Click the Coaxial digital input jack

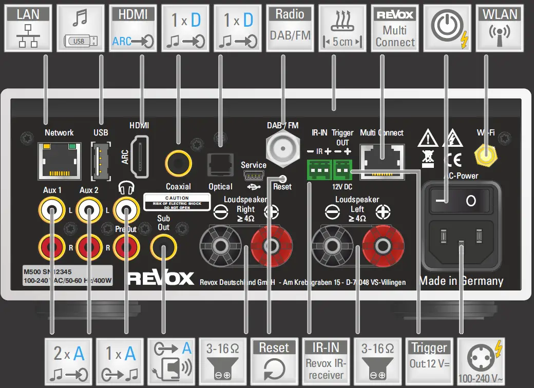179,164
